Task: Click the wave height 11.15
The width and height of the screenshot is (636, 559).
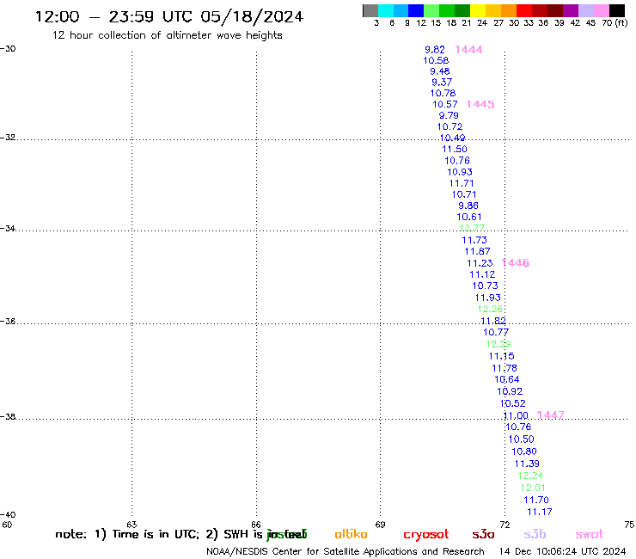Action: (502, 356)
